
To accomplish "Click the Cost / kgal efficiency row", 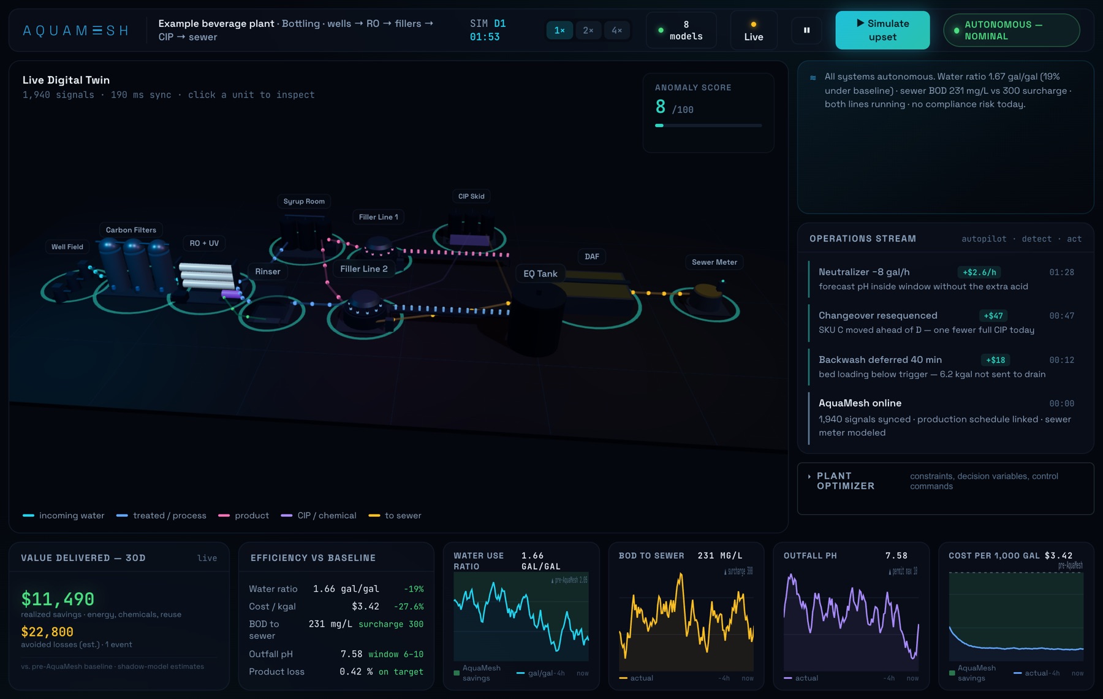I will [x=336, y=606].
